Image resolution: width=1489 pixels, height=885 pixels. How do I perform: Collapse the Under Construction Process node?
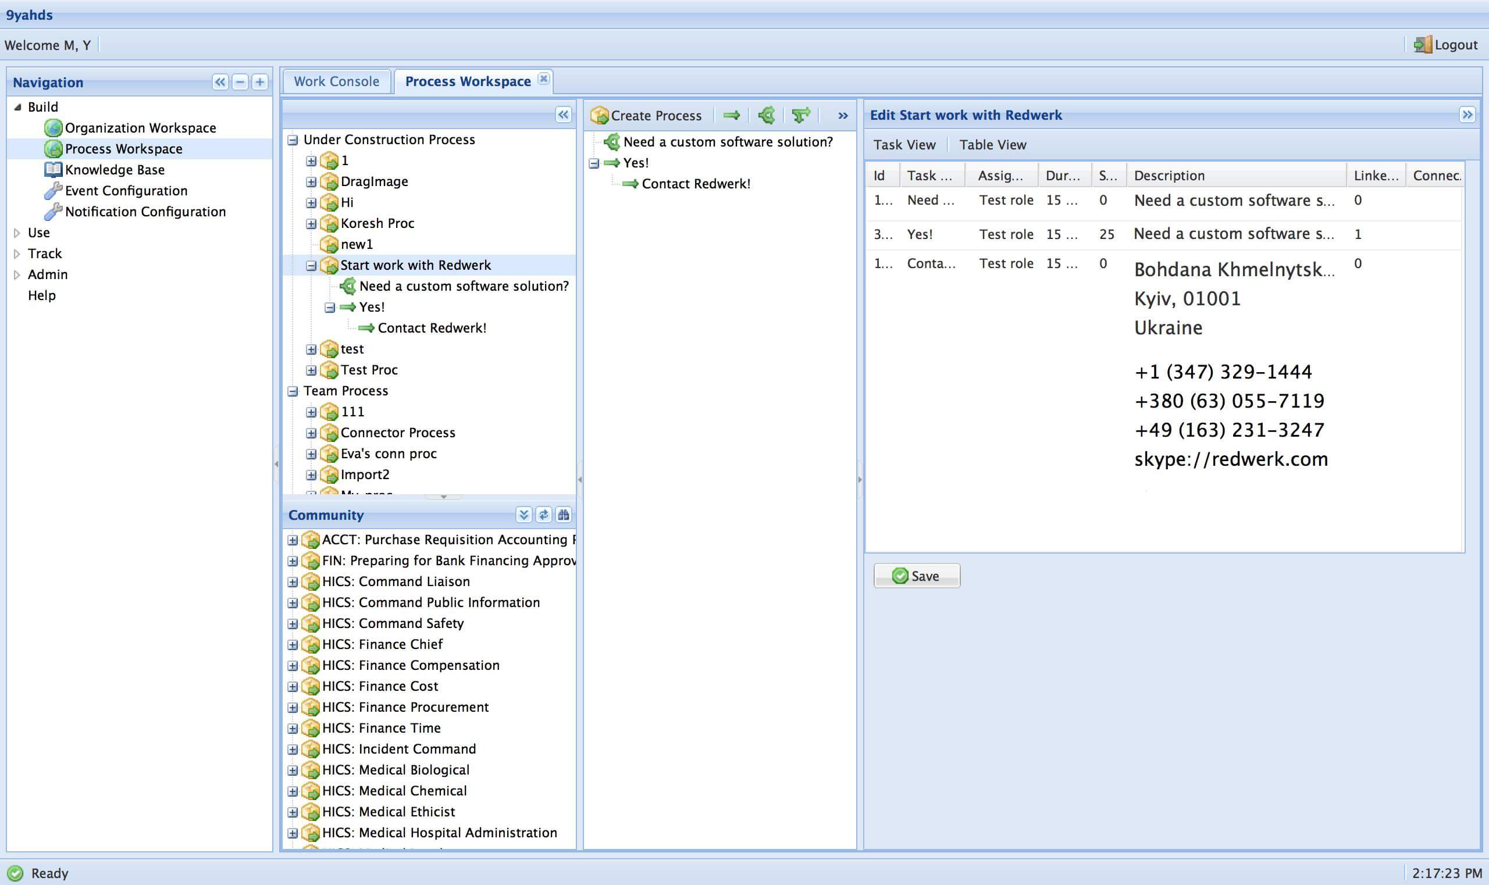pyautogui.click(x=293, y=140)
